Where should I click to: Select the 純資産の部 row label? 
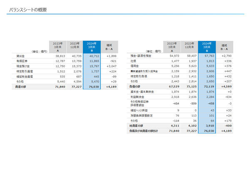[136, 126]
